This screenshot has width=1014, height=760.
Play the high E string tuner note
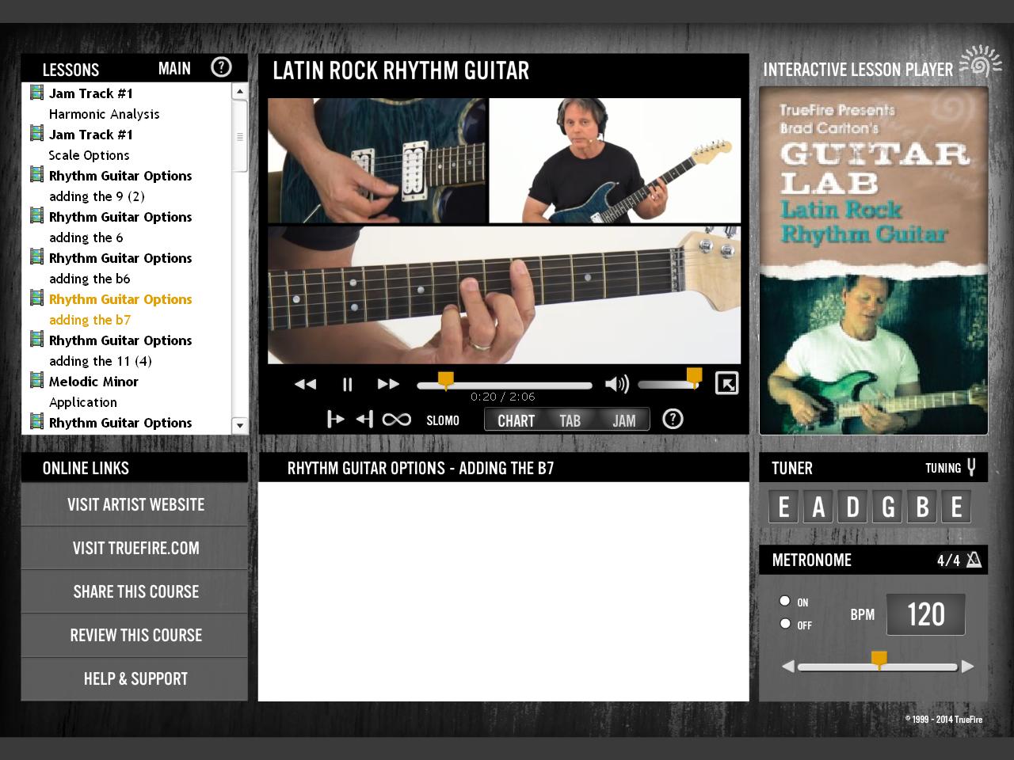point(956,507)
